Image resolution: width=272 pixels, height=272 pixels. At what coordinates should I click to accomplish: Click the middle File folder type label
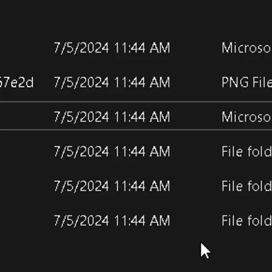[246, 186]
